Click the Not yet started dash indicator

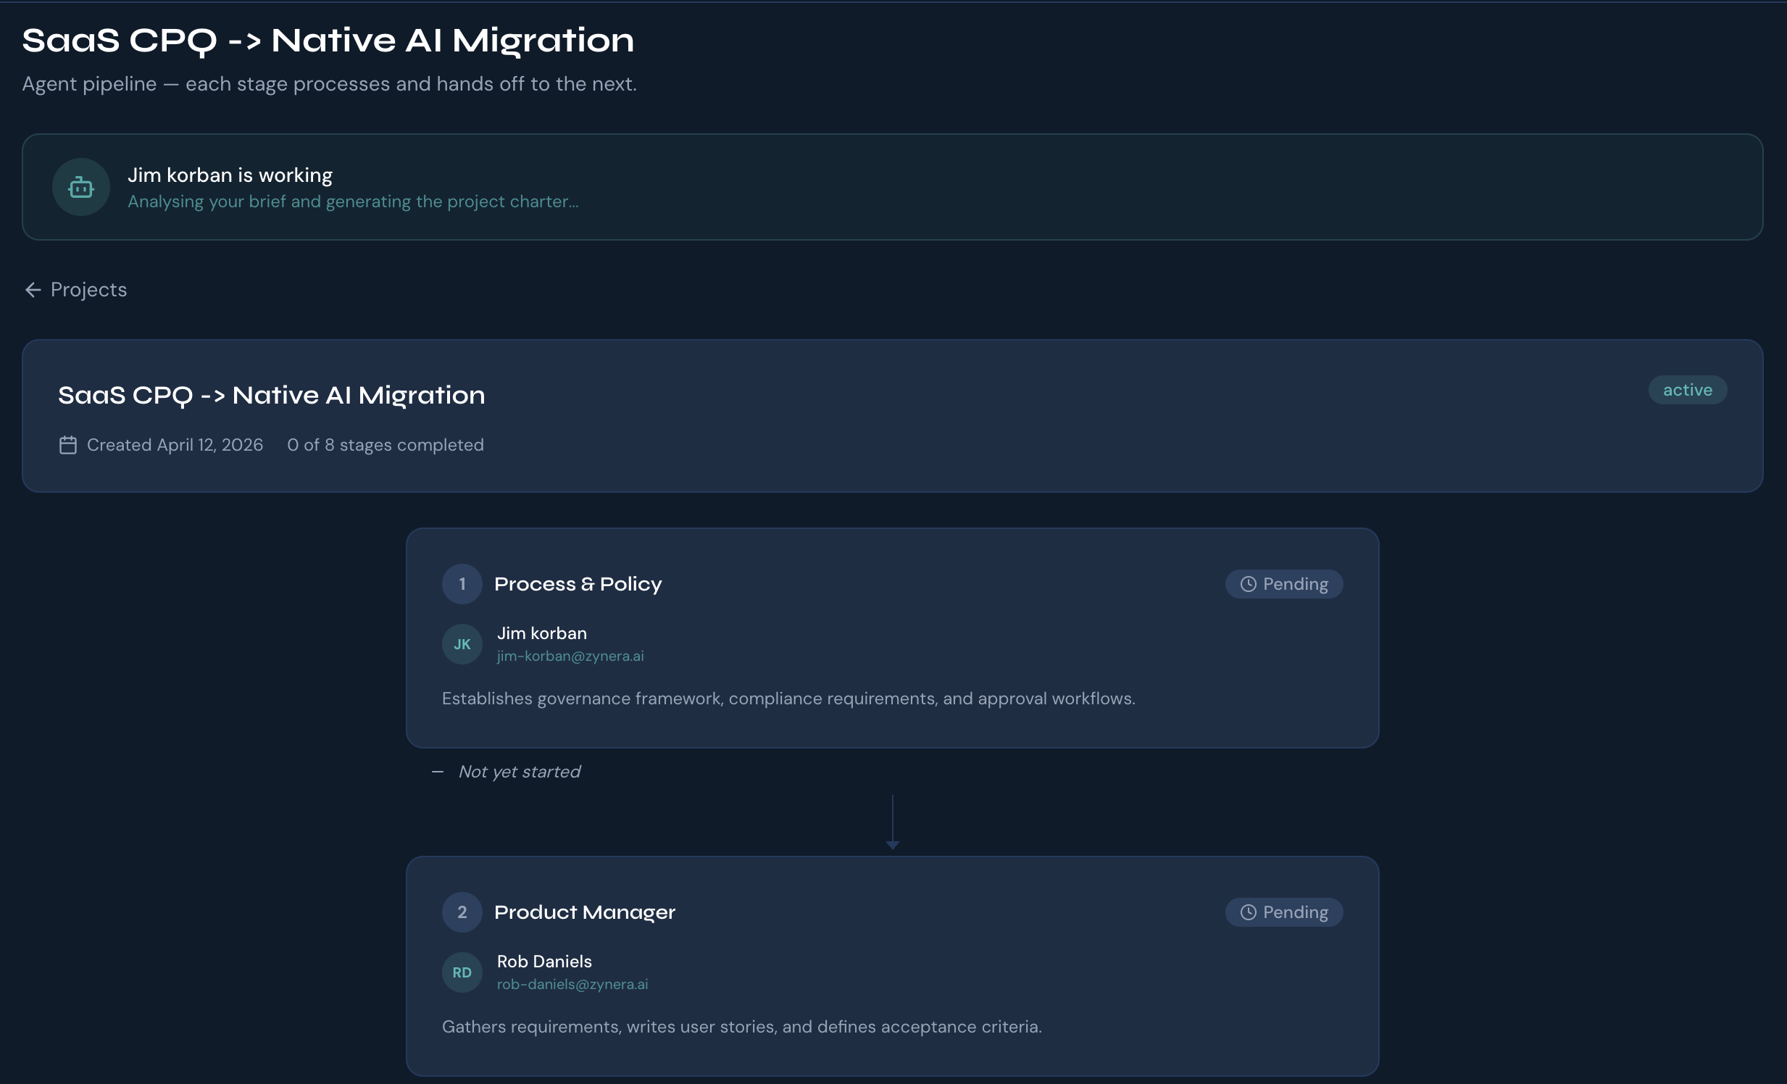[437, 772]
